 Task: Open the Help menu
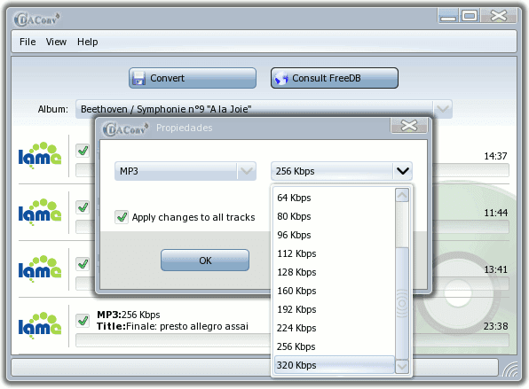[x=87, y=42]
